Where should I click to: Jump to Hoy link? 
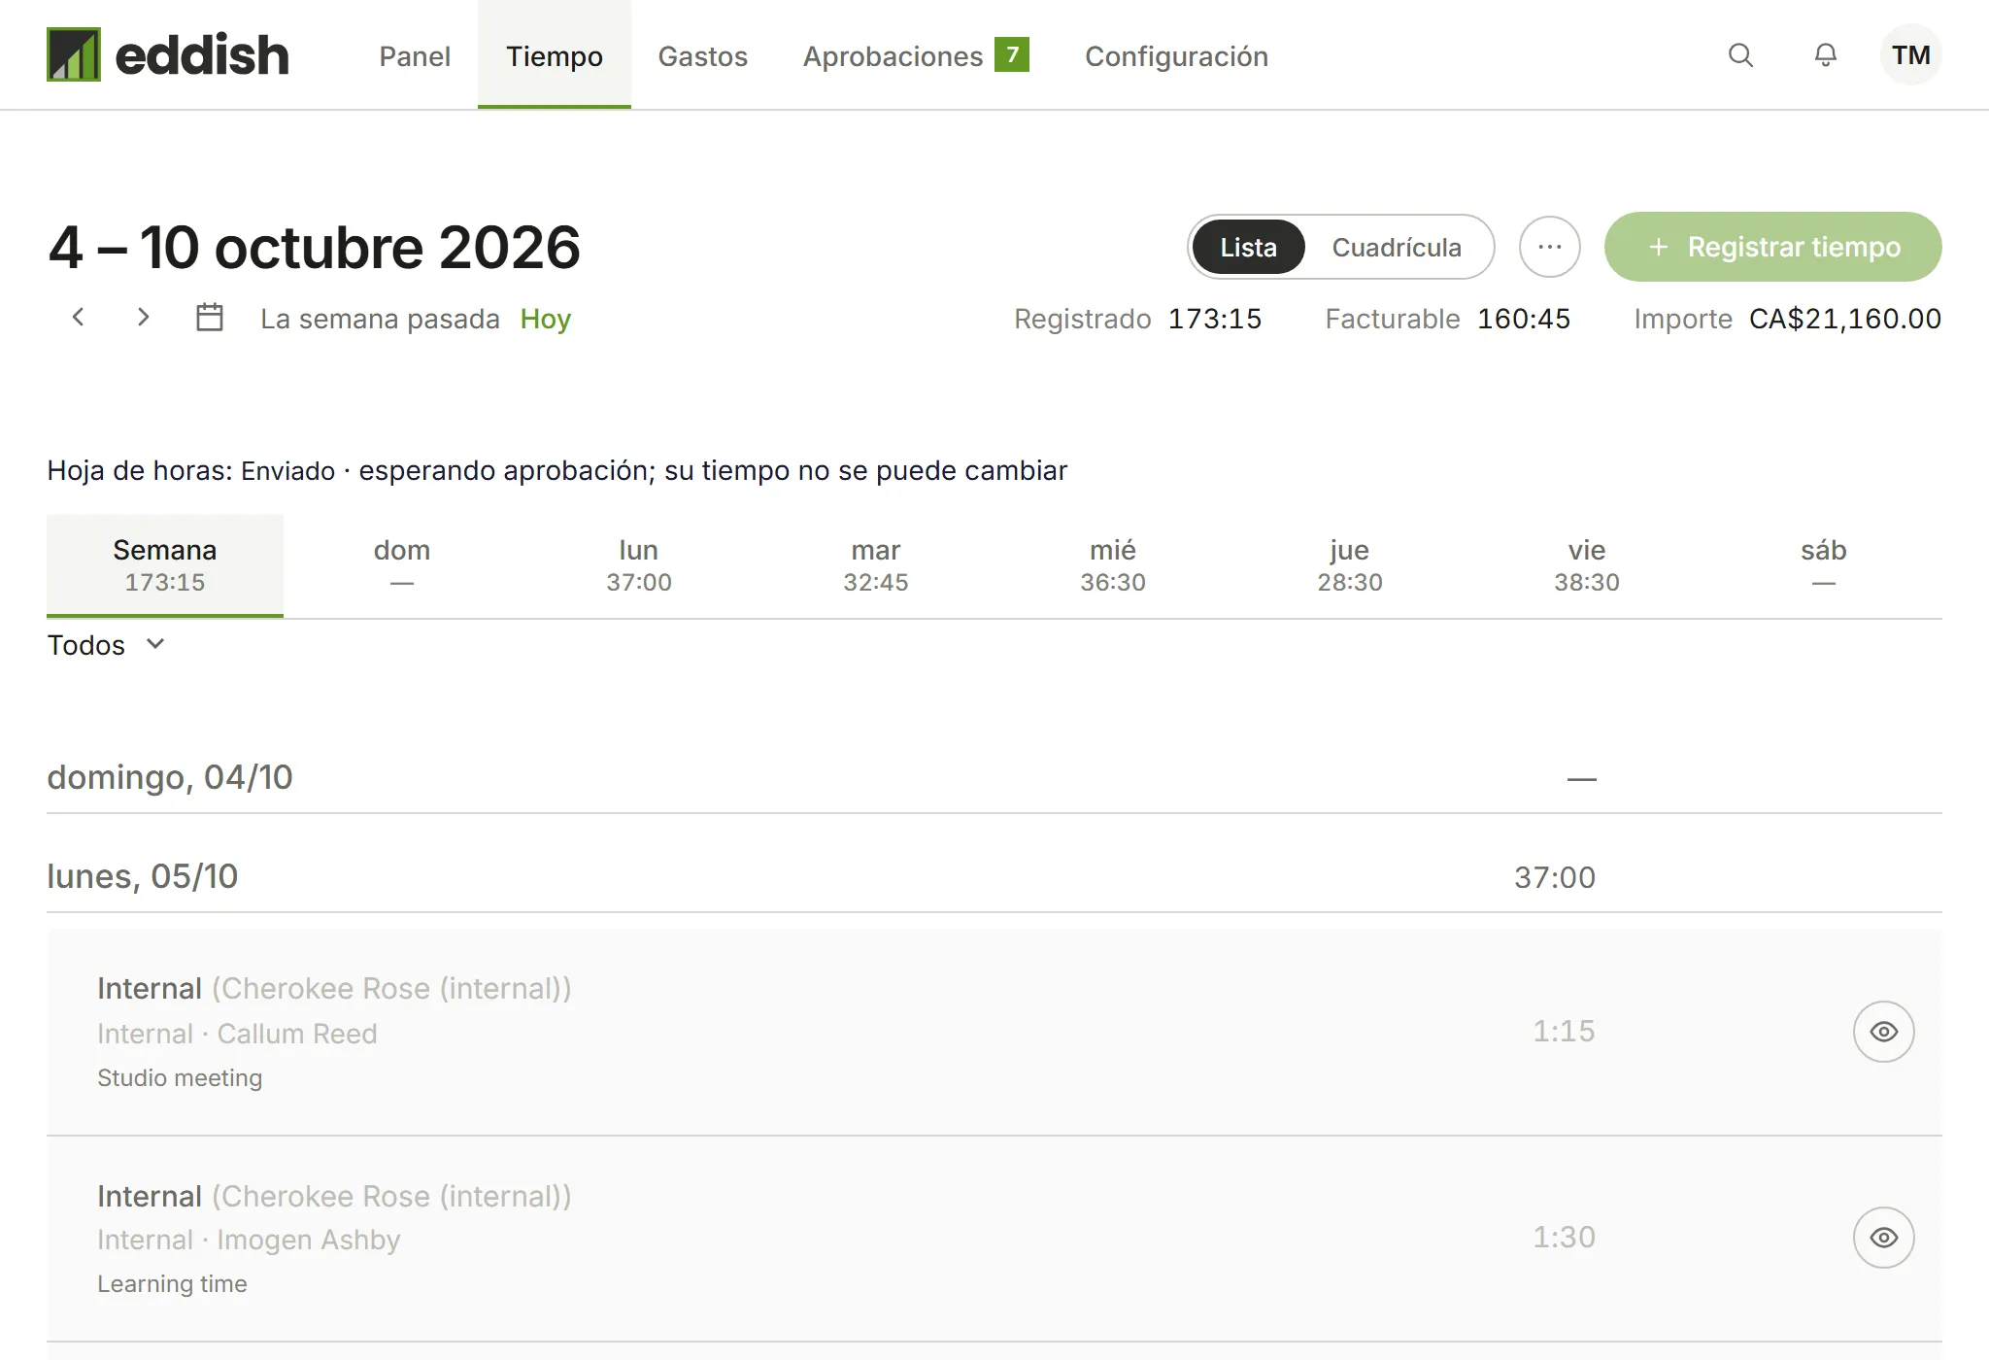tap(546, 319)
